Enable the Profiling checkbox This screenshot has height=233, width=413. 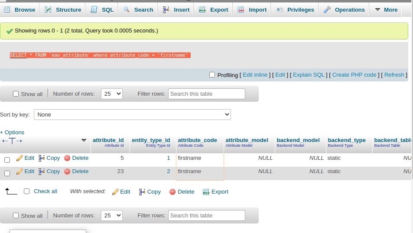click(212, 74)
